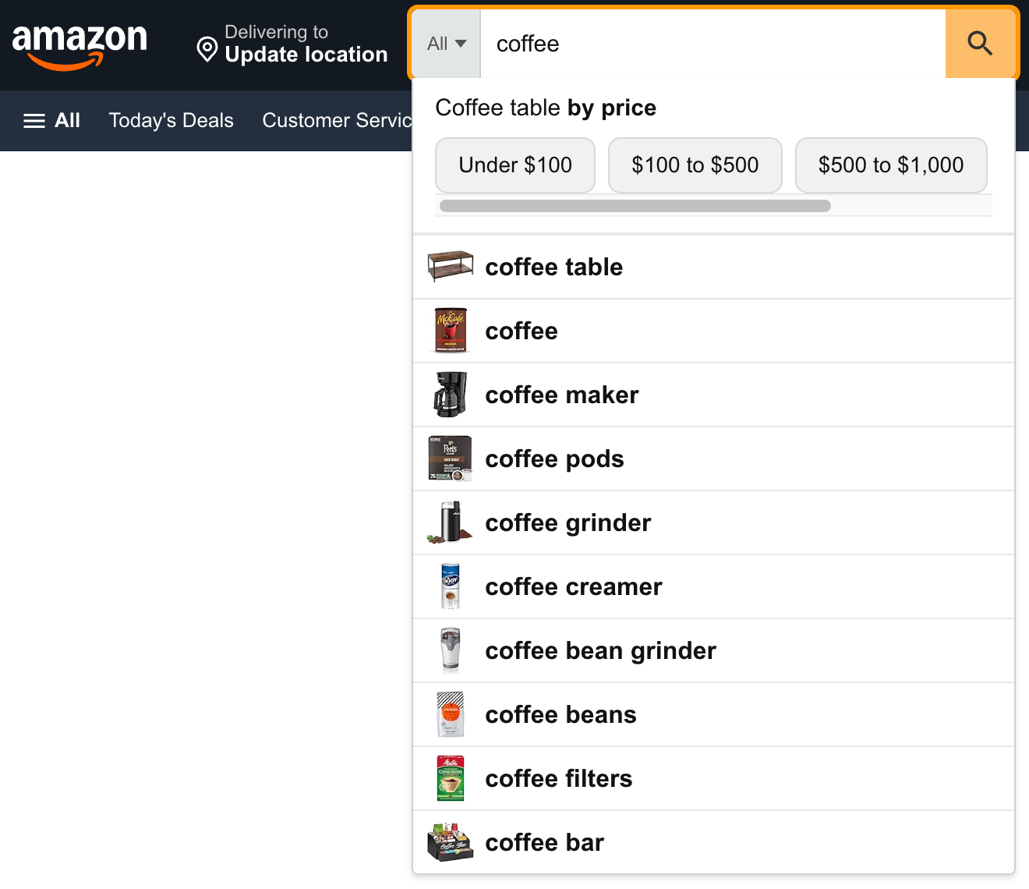
Task: Filter by Under $100 price
Action: [515, 165]
